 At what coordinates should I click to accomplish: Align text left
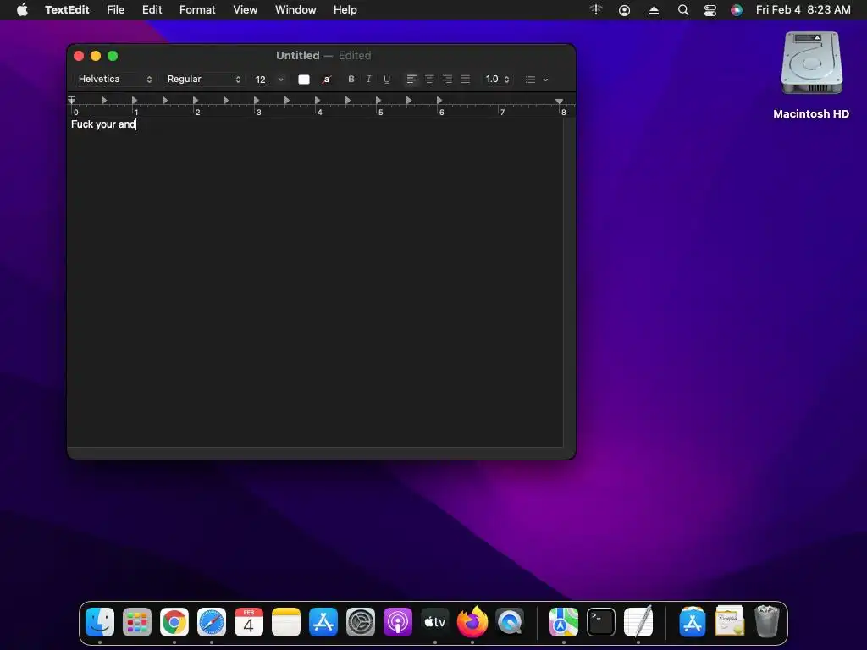coord(411,79)
